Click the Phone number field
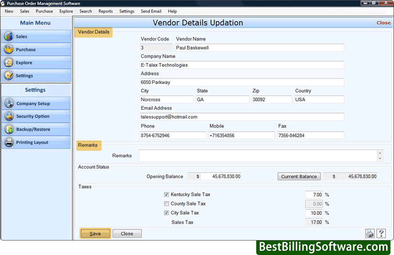The width and height of the screenshot is (394, 255). pyautogui.click(x=173, y=135)
